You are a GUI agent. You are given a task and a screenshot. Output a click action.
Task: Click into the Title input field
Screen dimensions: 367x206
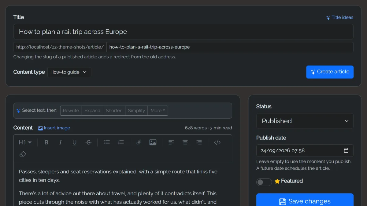(183, 32)
